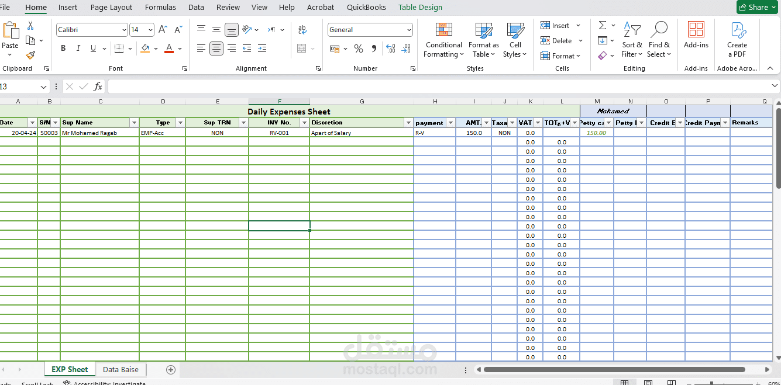Click the Delete cells button
The width and height of the screenshot is (781, 385).
562,41
